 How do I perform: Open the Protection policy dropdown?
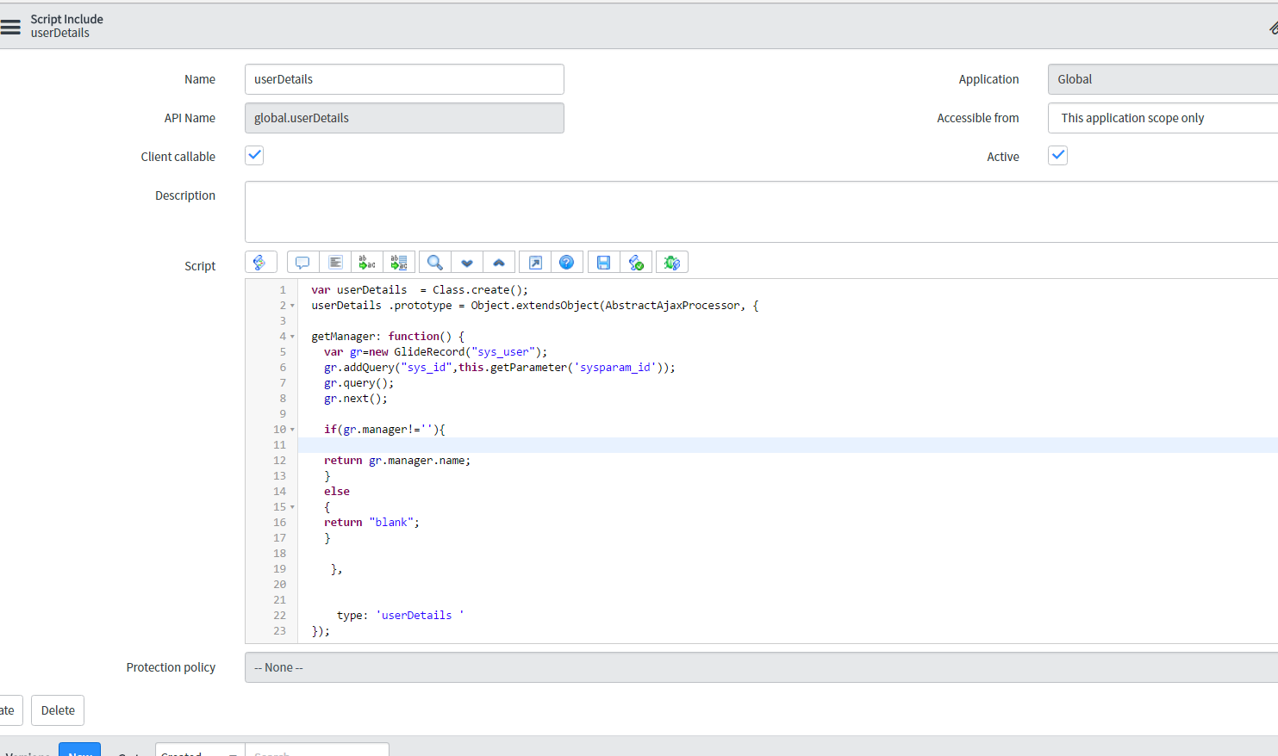click(762, 667)
